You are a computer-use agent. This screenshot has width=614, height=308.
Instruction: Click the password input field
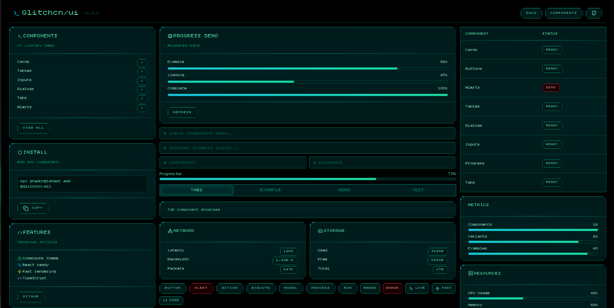[x=382, y=162]
